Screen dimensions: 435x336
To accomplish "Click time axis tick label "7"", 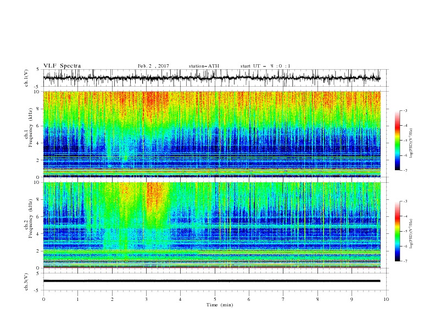I will [x=283, y=299].
